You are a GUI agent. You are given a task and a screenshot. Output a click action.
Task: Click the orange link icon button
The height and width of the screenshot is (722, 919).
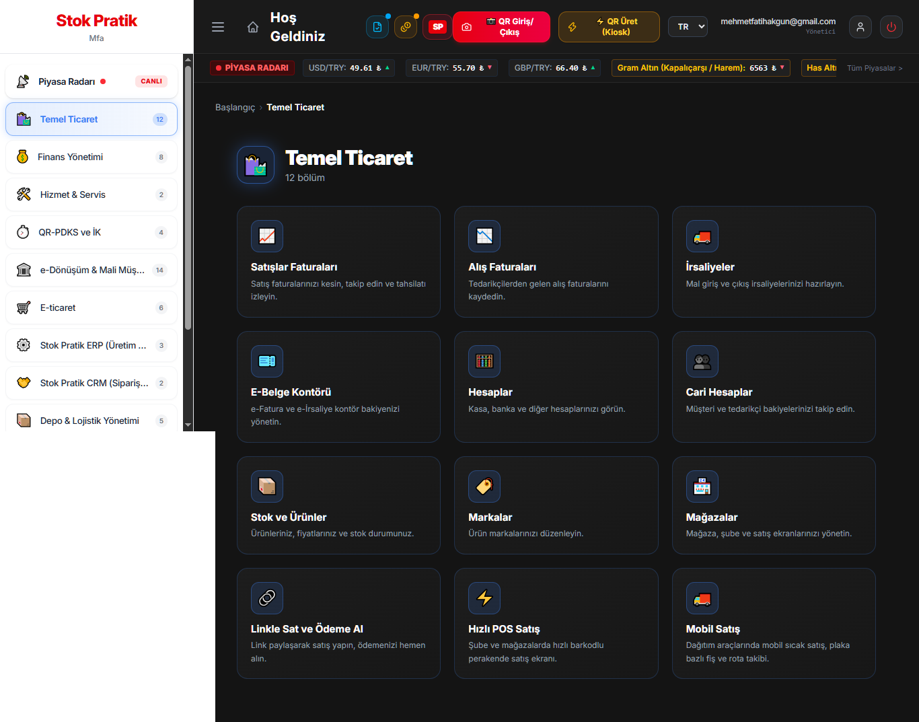[406, 27]
